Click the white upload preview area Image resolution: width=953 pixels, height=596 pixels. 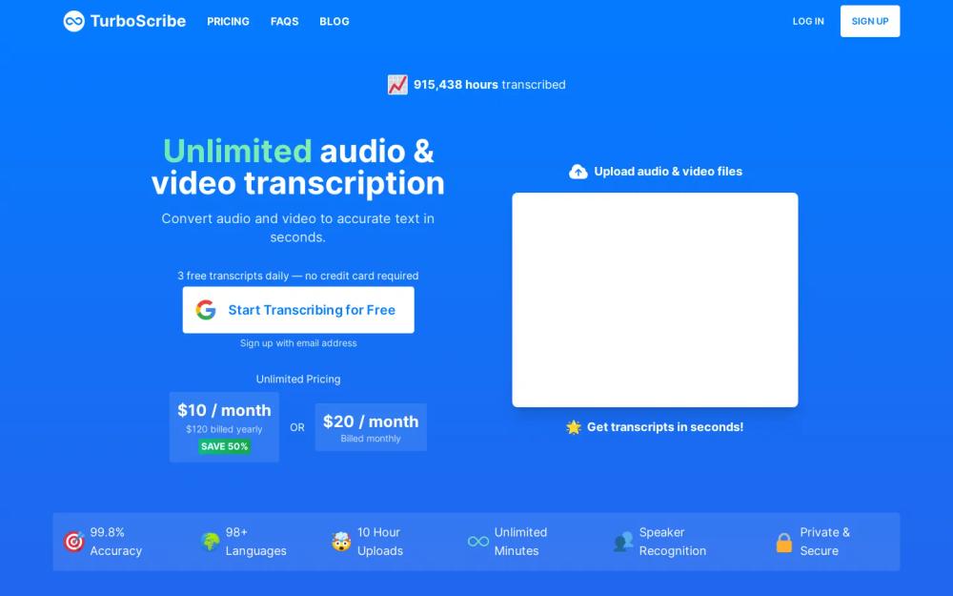[656, 299]
